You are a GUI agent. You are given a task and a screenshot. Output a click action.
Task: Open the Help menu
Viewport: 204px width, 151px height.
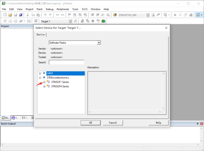point(106,9)
